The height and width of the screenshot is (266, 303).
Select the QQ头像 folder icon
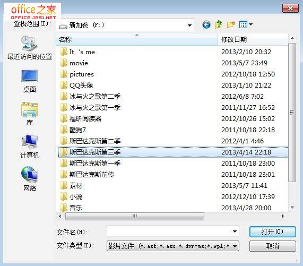point(64,85)
